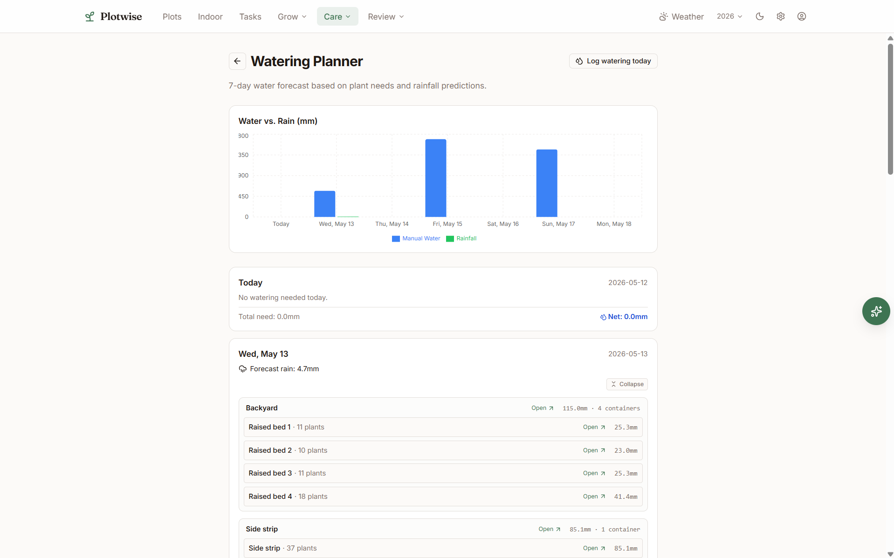Click '85.1mm · 1 container' summary
Image resolution: width=894 pixels, height=558 pixels.
click(x=605, y=530)
